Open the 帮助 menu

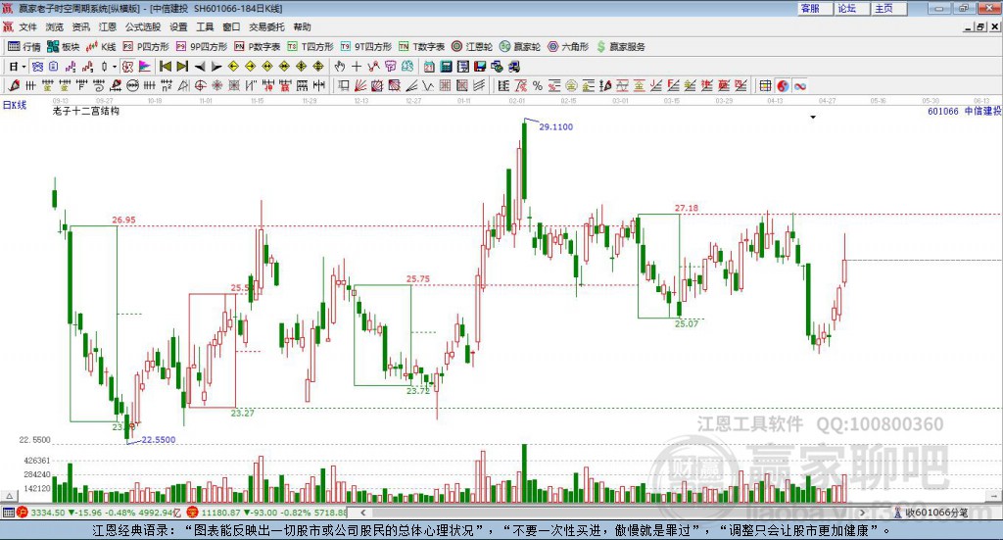point(302,26)
